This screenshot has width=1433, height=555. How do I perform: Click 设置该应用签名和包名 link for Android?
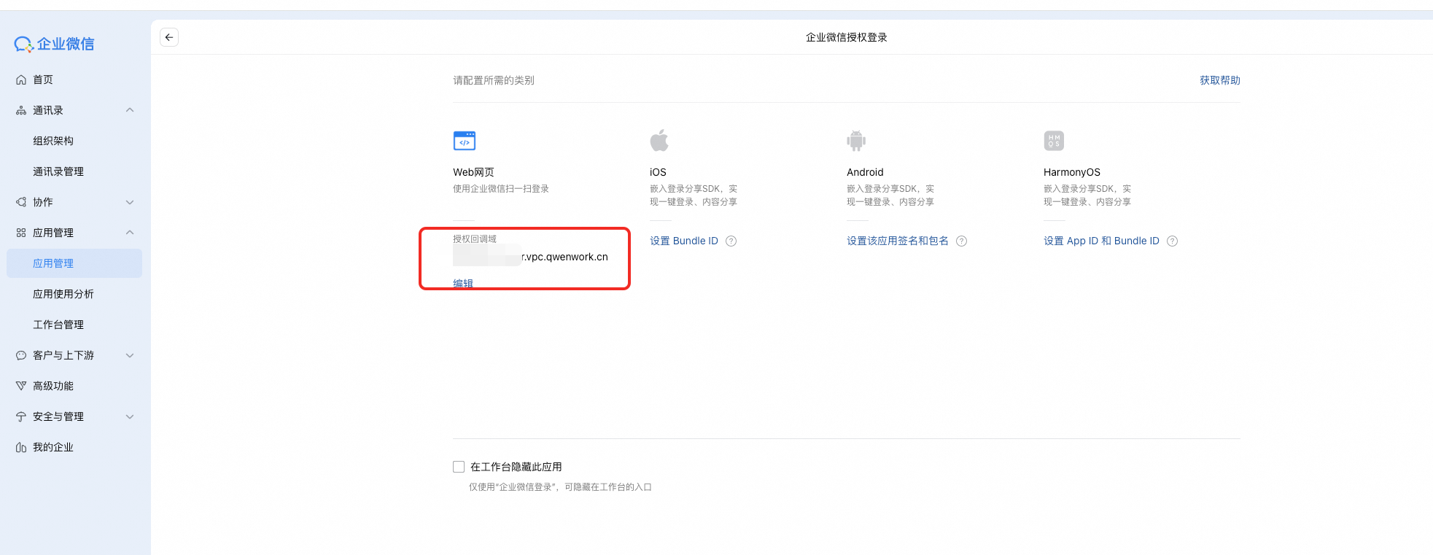(898, 241)
